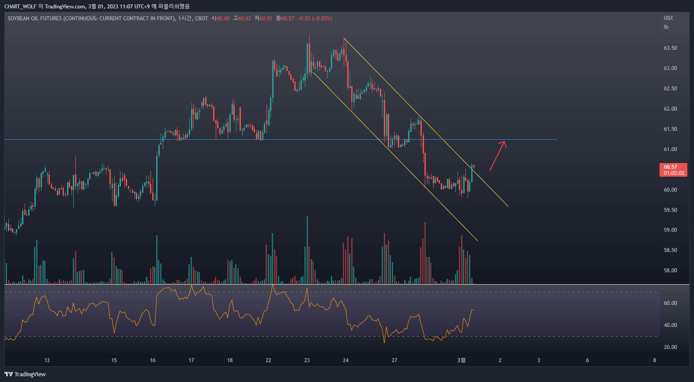Click the TradingView logo at bottom left
The width and height of the screenshot is (694, 382).
[x=25, y=374]
